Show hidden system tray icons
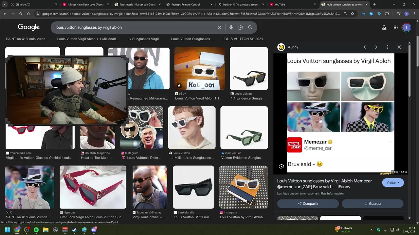 (x=371, y=230)
